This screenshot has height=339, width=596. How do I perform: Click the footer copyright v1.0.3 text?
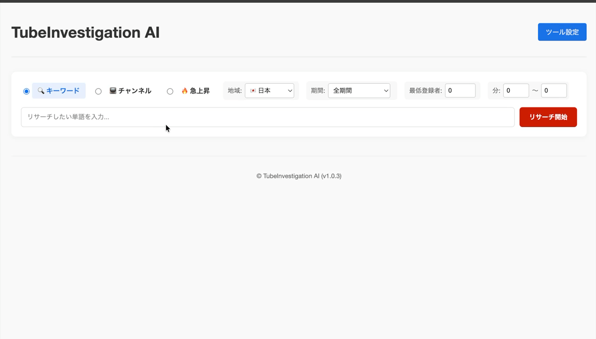pyautogui.click(x=299, y=176)
